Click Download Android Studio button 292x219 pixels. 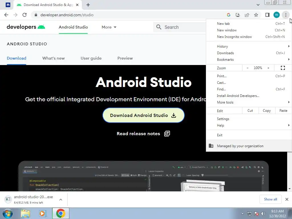point(143,115)
